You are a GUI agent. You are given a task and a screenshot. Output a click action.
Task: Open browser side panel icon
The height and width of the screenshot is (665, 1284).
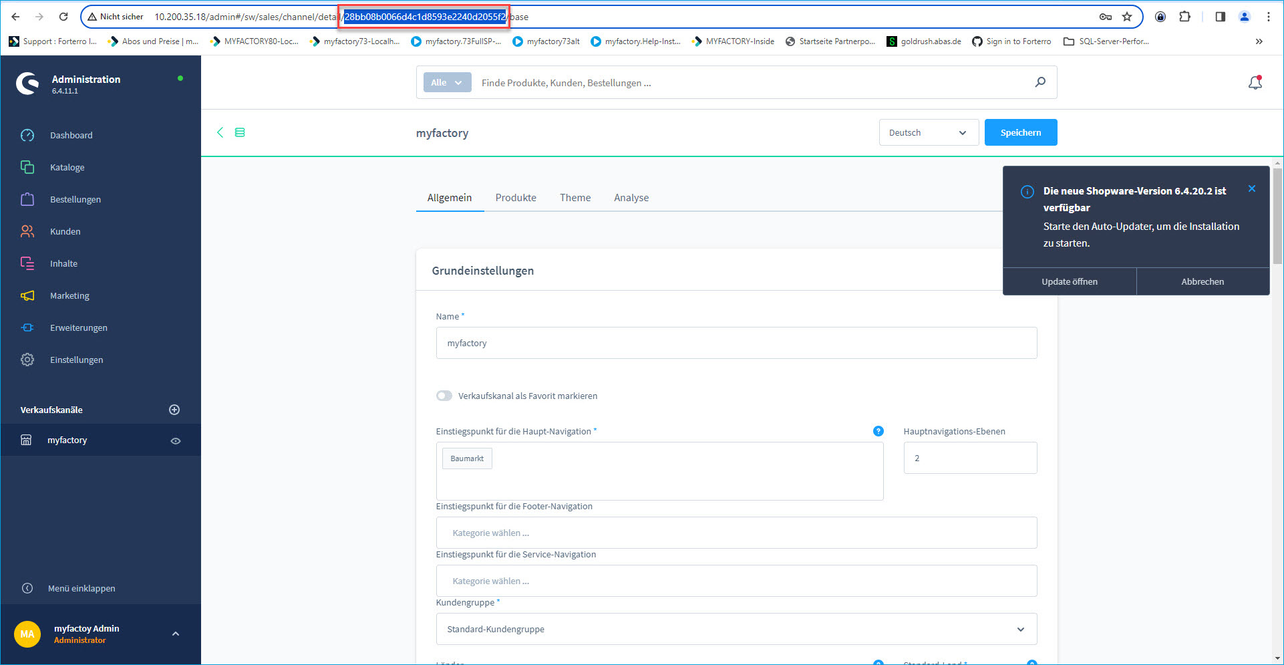tap(1220, 17)
